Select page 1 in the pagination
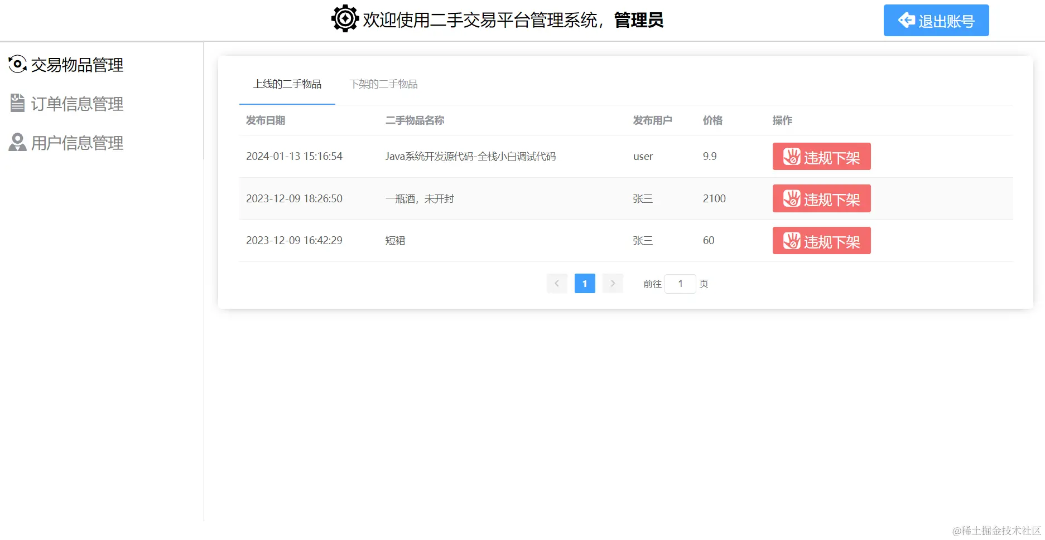Image resolution: width=1045 pixels, height=540 pixels. [585, 284]
